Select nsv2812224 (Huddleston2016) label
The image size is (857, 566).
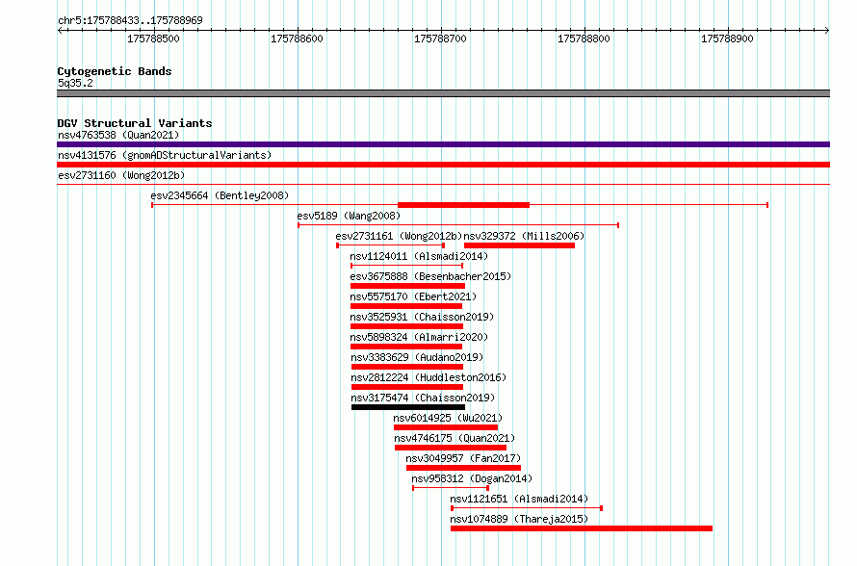coord(428,377)
